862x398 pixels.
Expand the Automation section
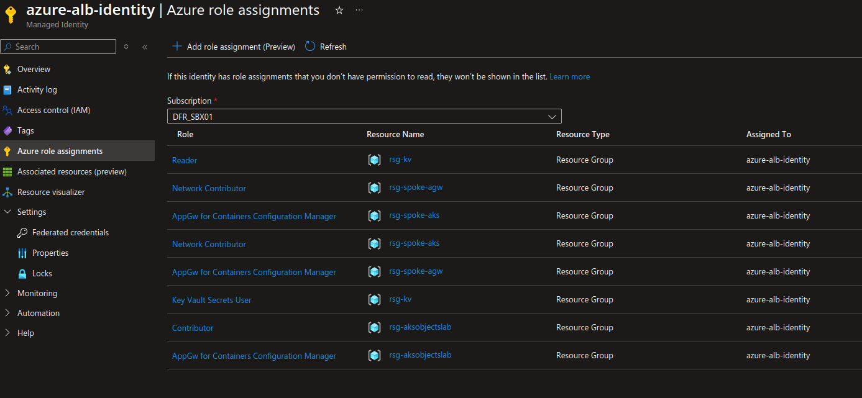coord(7,313)
